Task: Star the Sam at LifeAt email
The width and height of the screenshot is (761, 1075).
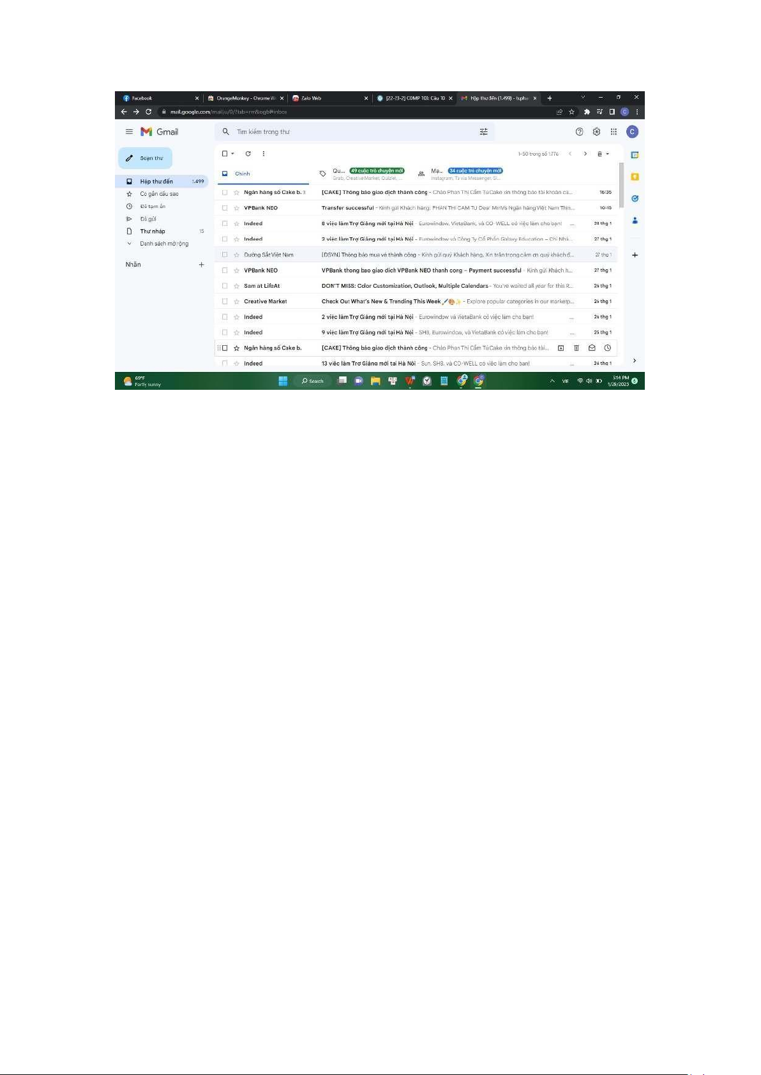Action: 236,286
